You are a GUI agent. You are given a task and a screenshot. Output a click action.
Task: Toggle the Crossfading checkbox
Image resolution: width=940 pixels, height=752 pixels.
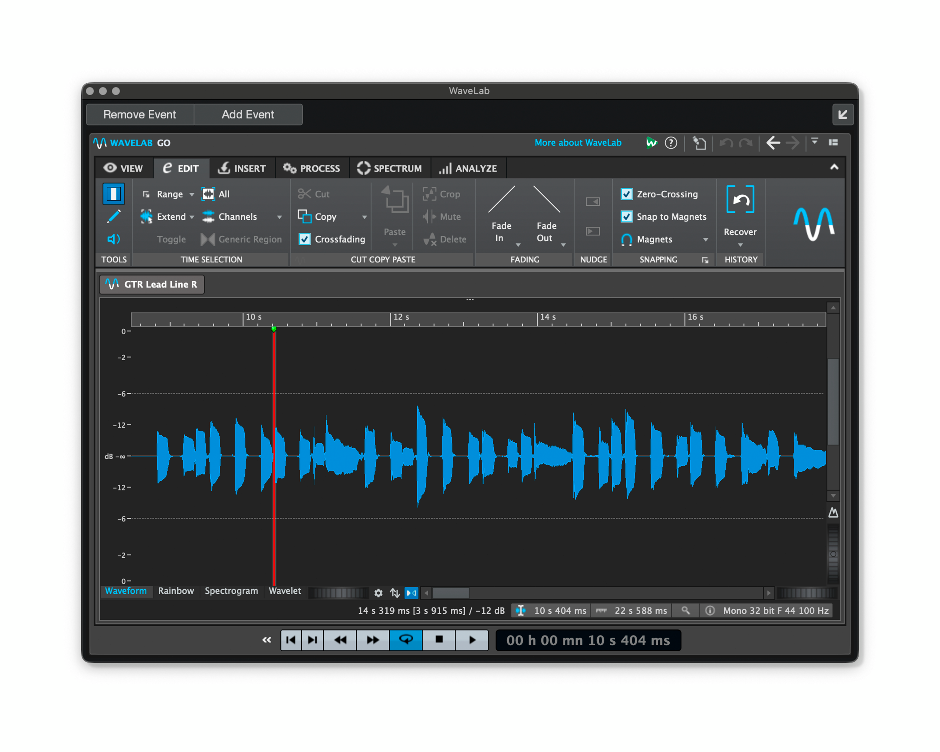coord(304,239)
